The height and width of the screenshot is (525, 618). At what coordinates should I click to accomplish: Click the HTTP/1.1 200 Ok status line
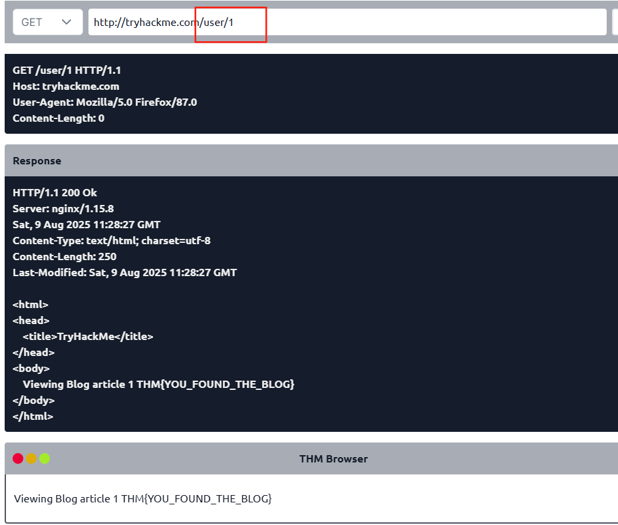click(55, 193)
